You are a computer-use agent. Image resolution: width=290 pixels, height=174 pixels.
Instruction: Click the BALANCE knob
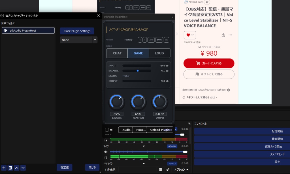116,102
